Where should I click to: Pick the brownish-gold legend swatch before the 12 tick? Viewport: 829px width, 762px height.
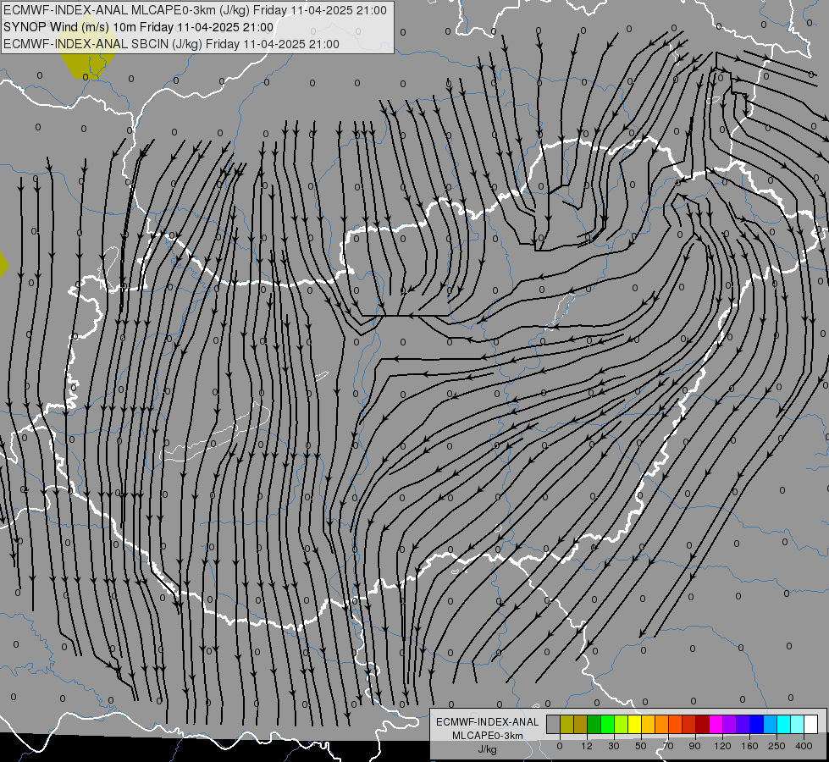(x=581, y=725)
